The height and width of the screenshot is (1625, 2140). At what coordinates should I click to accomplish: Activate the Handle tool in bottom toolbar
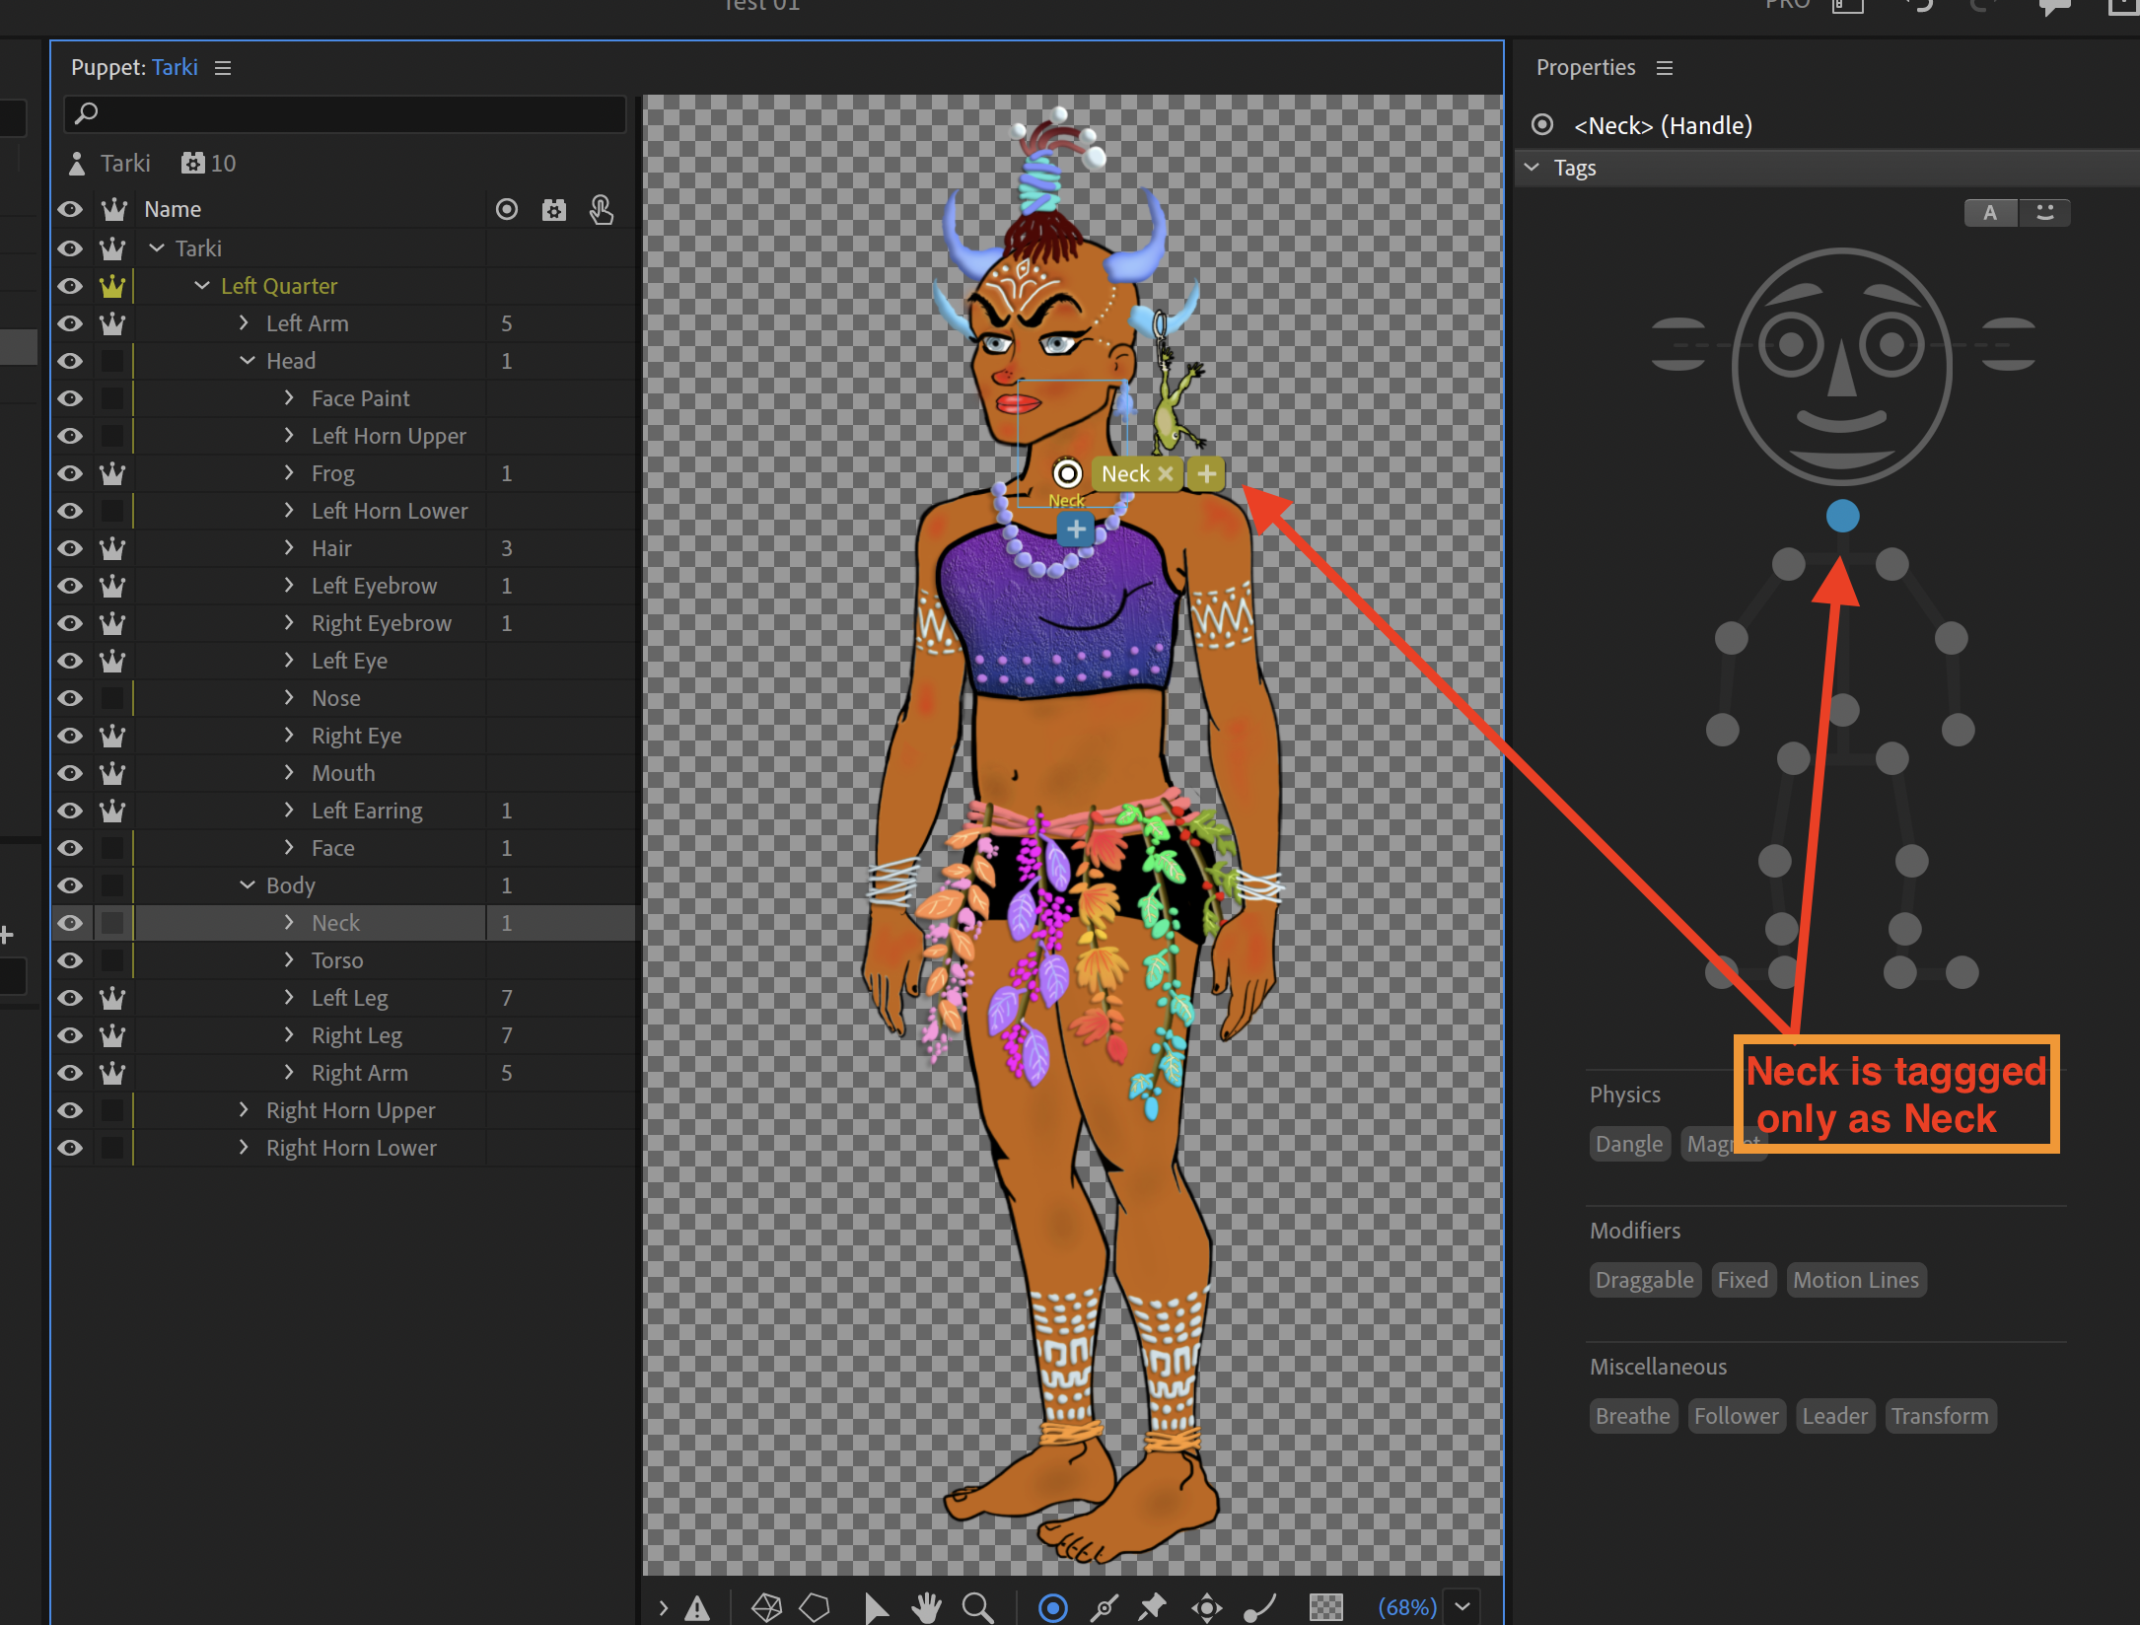(1052, 1605)
